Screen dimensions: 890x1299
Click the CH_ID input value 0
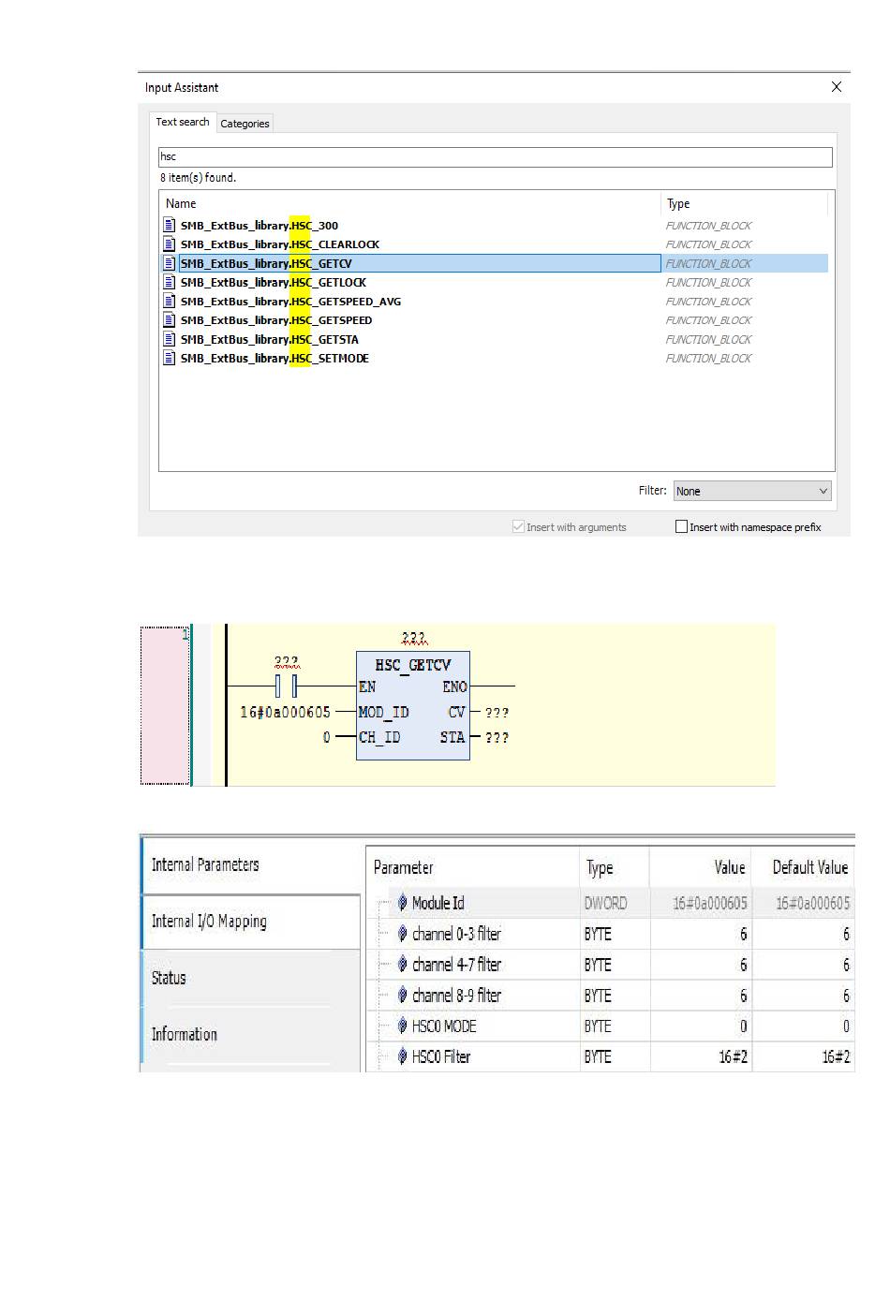pos(327,737)
